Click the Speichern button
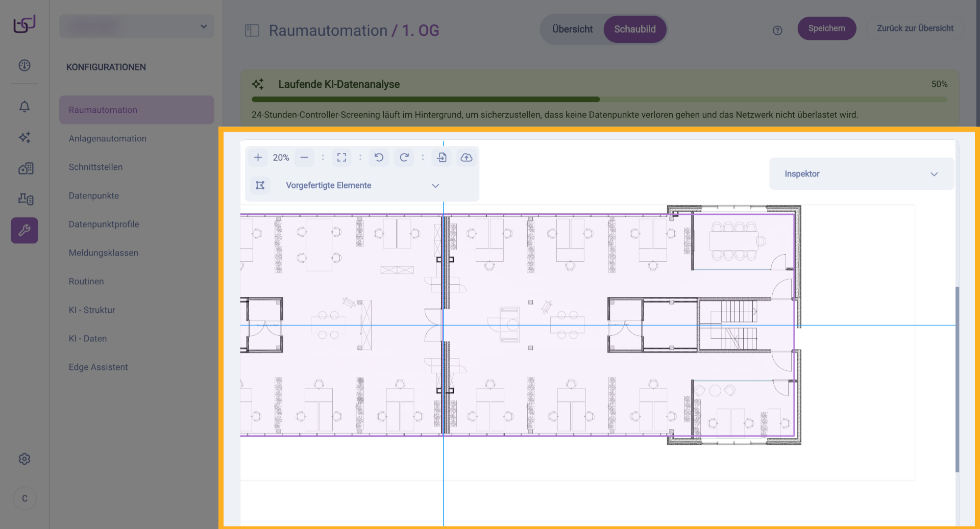This screenshot has width=980, height=529. 826,29
